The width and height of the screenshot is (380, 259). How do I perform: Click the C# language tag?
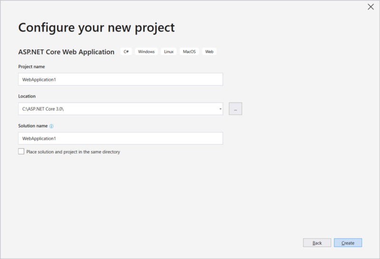[126, 52]
